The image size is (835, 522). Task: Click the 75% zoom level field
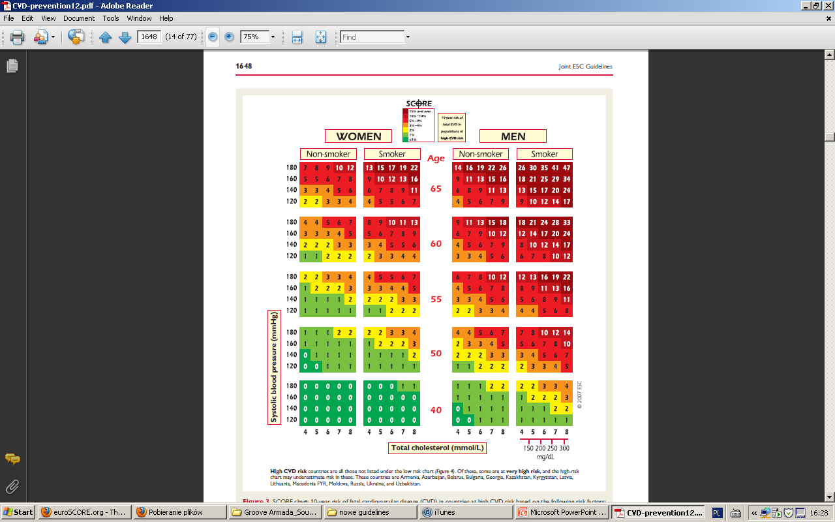[254, 37]
